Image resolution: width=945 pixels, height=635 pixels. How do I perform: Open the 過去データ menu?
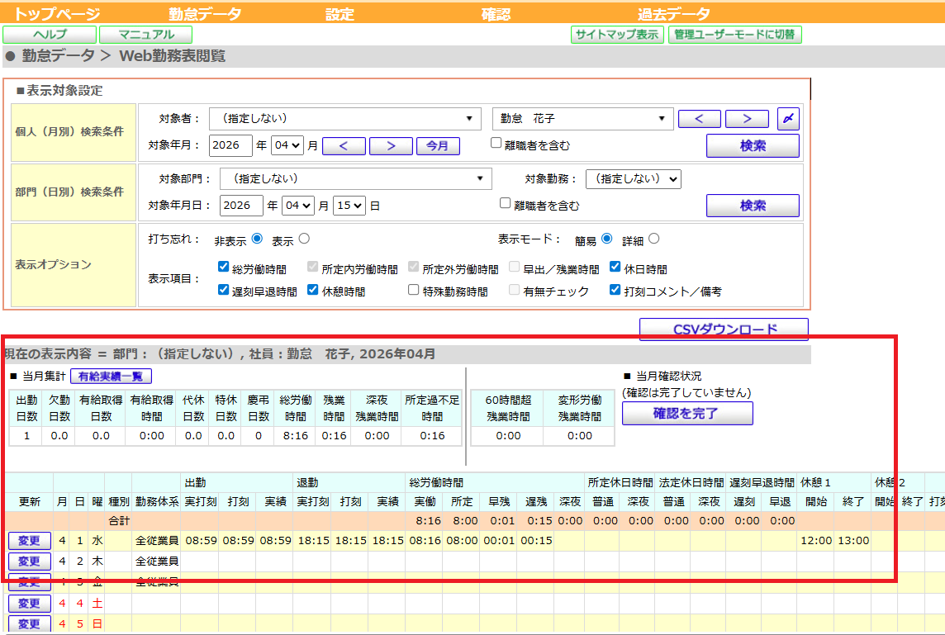[673, 14]
